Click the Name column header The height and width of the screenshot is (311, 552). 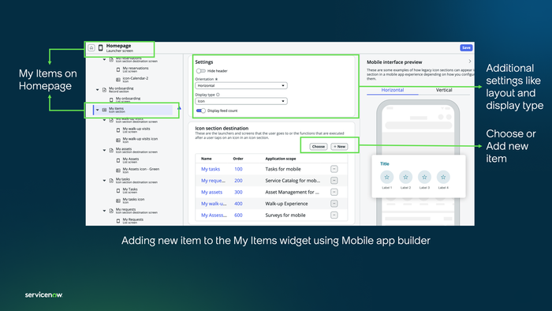pos(207,159)
